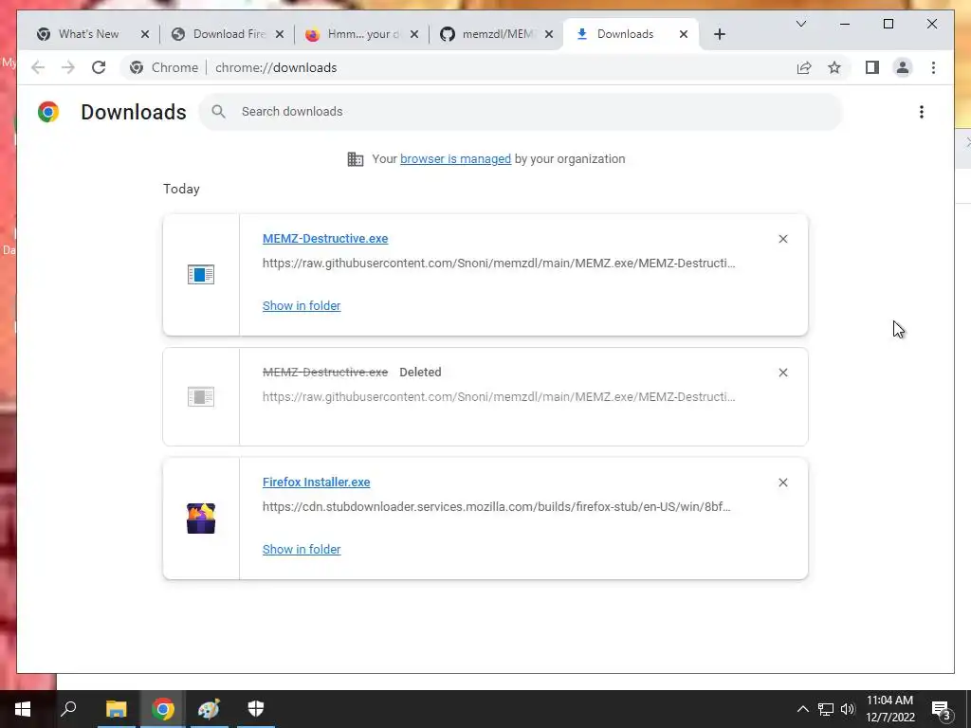Viewport: 971px width, 728px height.
Task: Click the MEMZ-Destructive.exe file icon
Action: 201,274
